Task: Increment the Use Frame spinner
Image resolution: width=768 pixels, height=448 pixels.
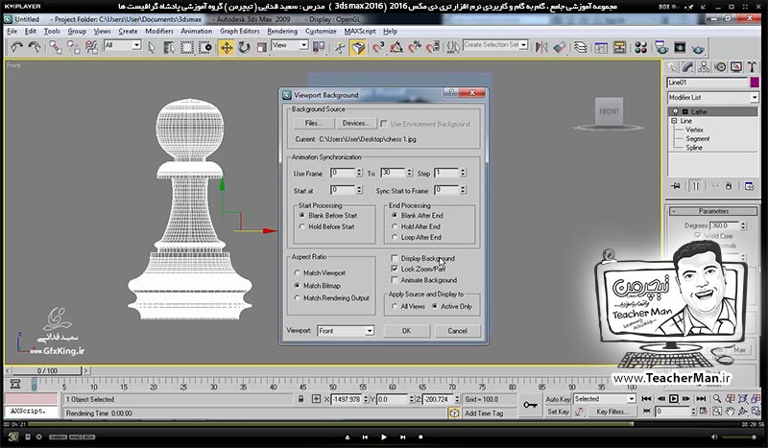Action: click(x=359, y=171)
